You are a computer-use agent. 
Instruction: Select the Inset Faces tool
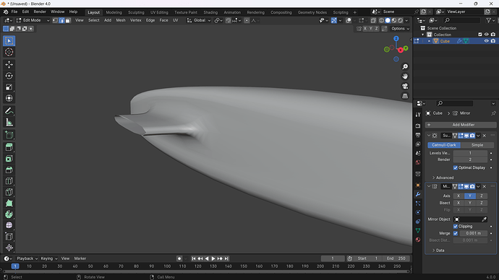(x=9, y=159)
